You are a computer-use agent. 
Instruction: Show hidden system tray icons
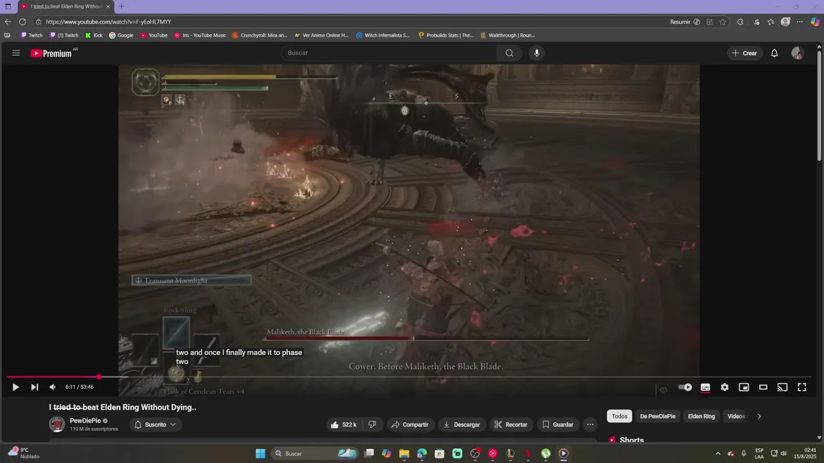718,453
